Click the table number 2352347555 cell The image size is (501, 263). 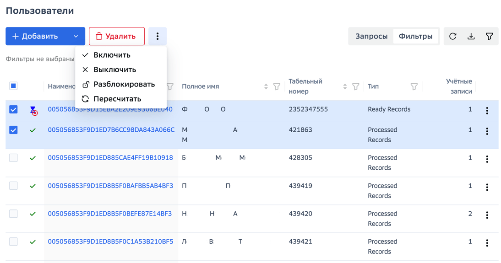308,109
